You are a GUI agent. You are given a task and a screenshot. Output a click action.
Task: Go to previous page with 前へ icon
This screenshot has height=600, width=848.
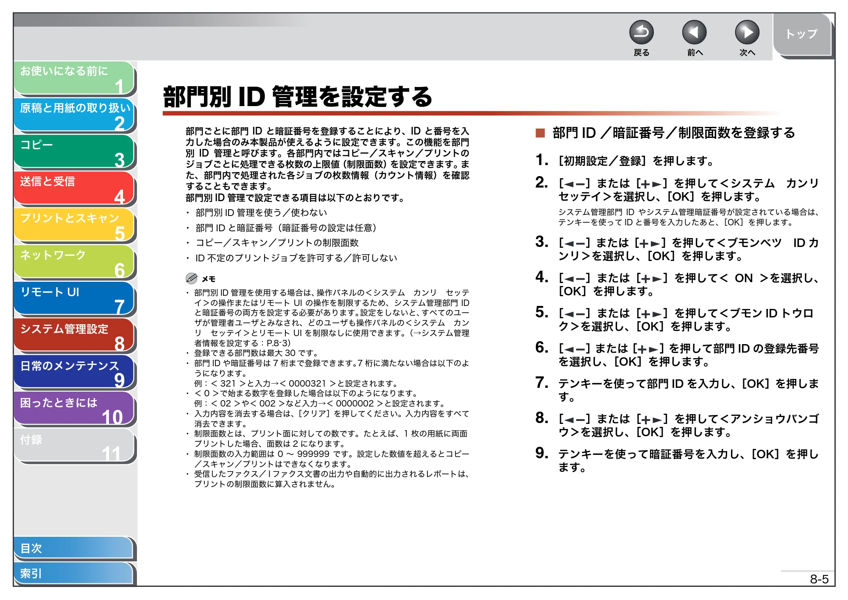click(x=694, y=32)
